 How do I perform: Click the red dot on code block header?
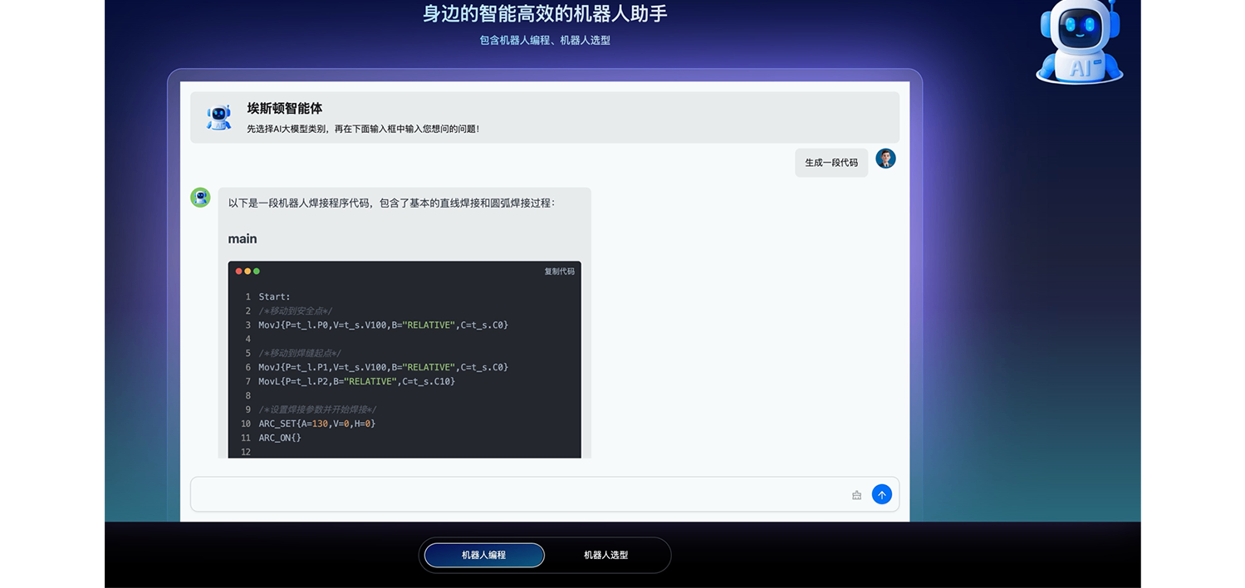239,272
